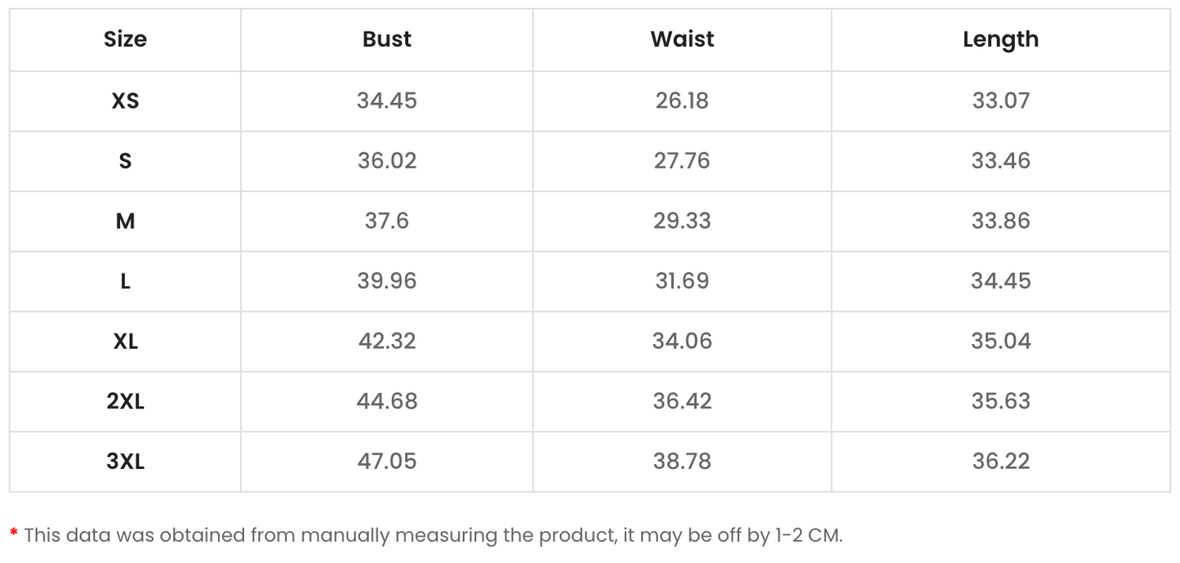Select the XL size row label
1180x563 pixels.
125,341
